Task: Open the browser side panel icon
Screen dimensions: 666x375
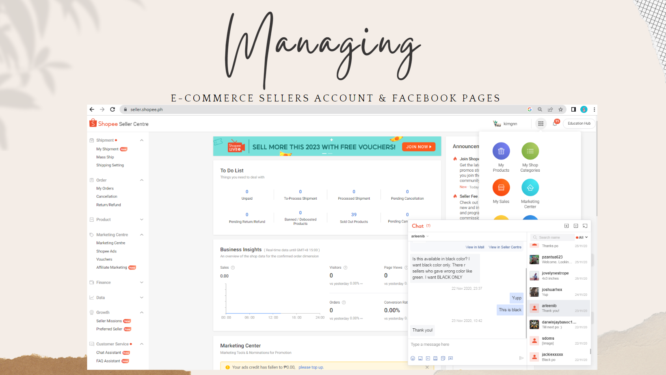Action: point(573,110)
